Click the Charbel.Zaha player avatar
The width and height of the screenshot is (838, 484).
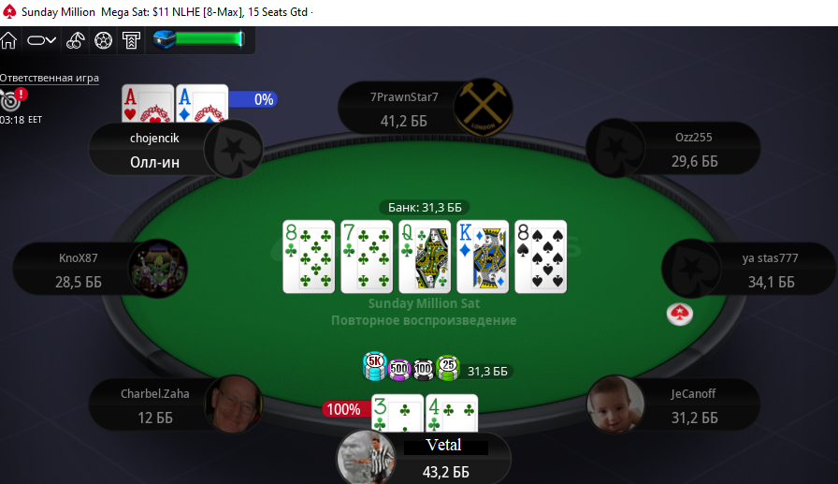[234, 403]
